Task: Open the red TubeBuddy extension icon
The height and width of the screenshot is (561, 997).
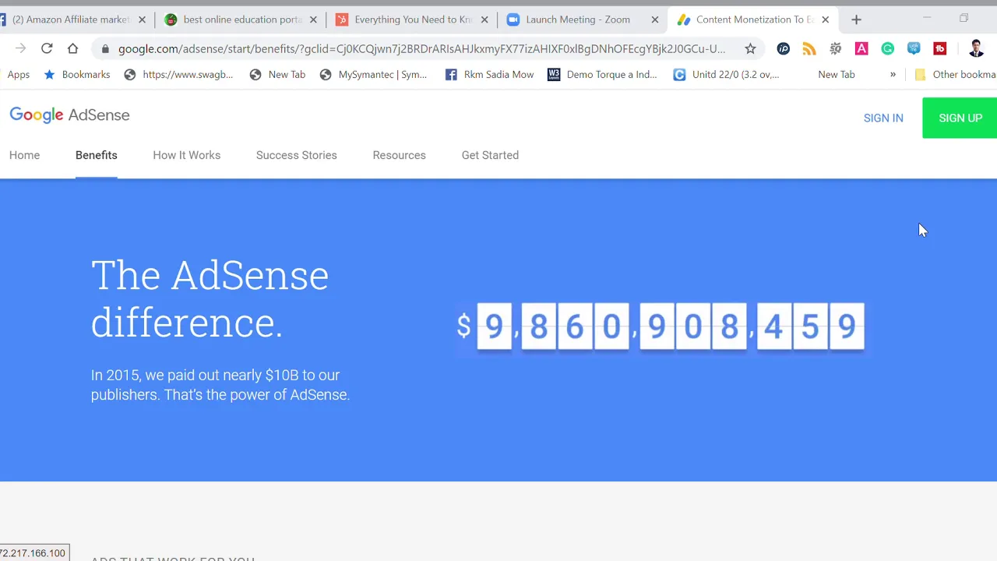Action: [940, 49]
